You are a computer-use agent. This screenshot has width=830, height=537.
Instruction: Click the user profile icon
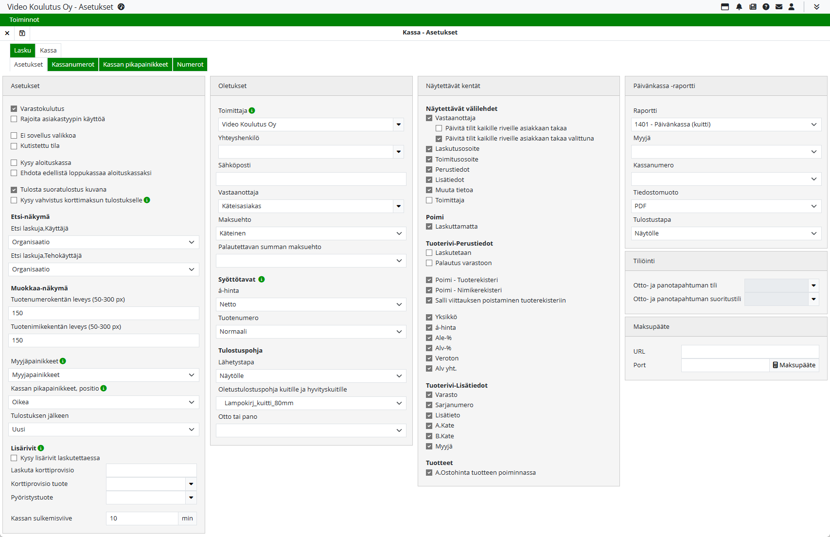pyautogui.click(x=792, y=7)
